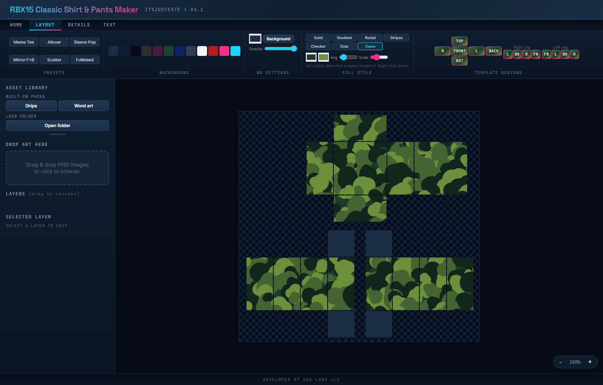
Task: Select the TOP template region
Action: [459, 41]
